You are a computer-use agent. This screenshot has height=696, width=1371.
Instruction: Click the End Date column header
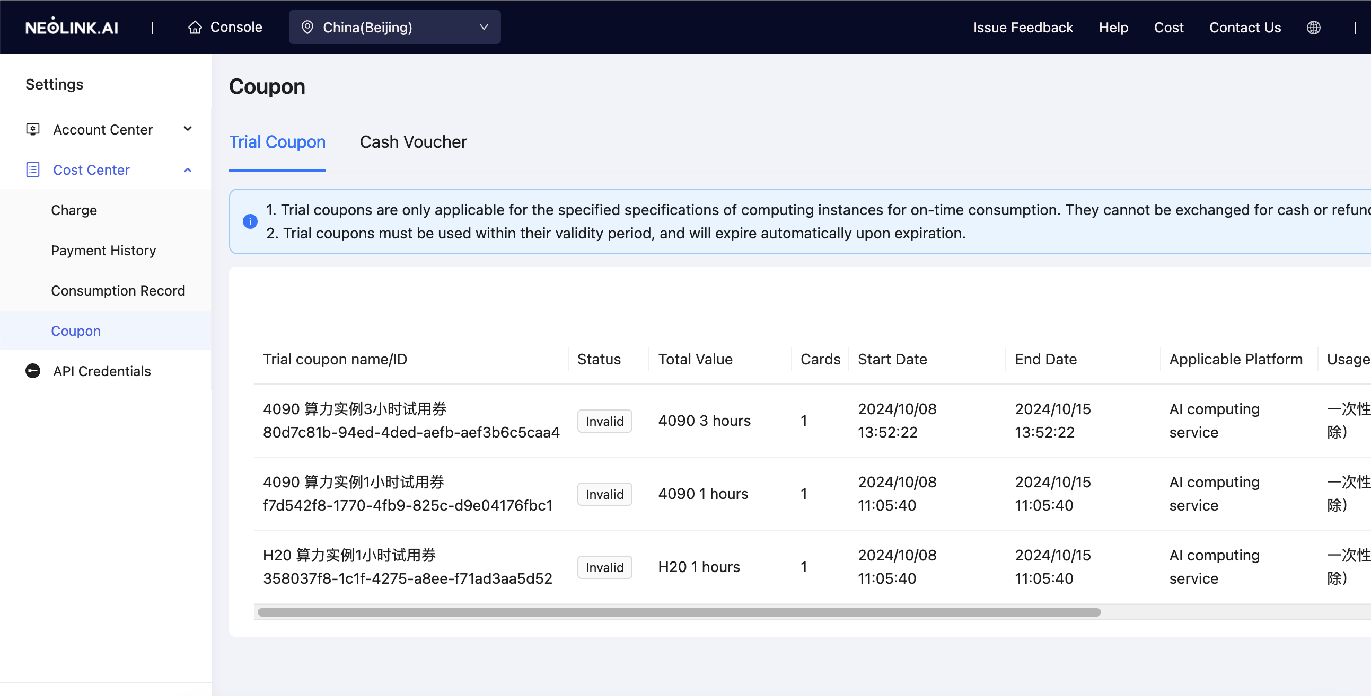[x=1046, y=360]
